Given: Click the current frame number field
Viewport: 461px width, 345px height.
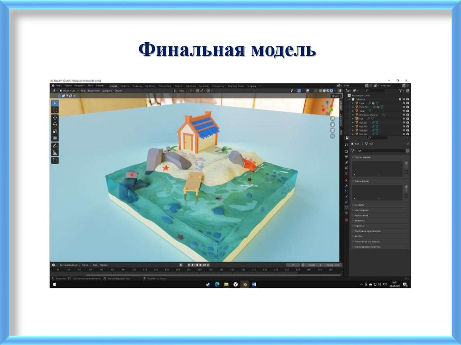Looking at the screenshot, I should coord(293,265).
